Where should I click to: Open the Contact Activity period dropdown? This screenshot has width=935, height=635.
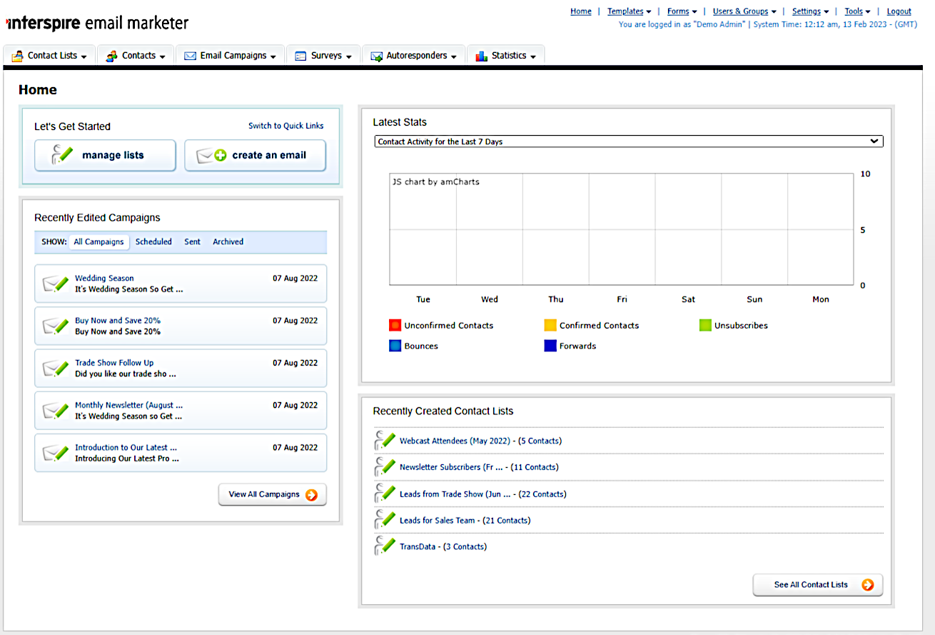[629, 141]
